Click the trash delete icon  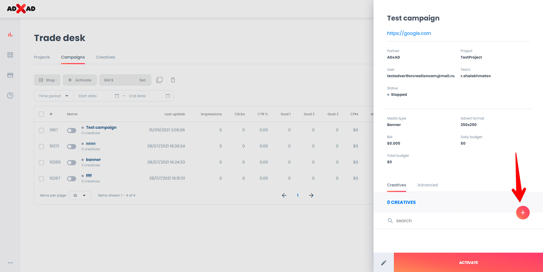(x=173, y=80)
